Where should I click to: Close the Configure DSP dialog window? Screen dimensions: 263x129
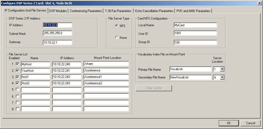click(x=259, y=3)
